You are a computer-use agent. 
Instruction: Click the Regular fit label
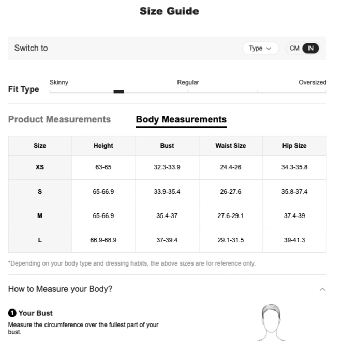click(x=188, y=82)
